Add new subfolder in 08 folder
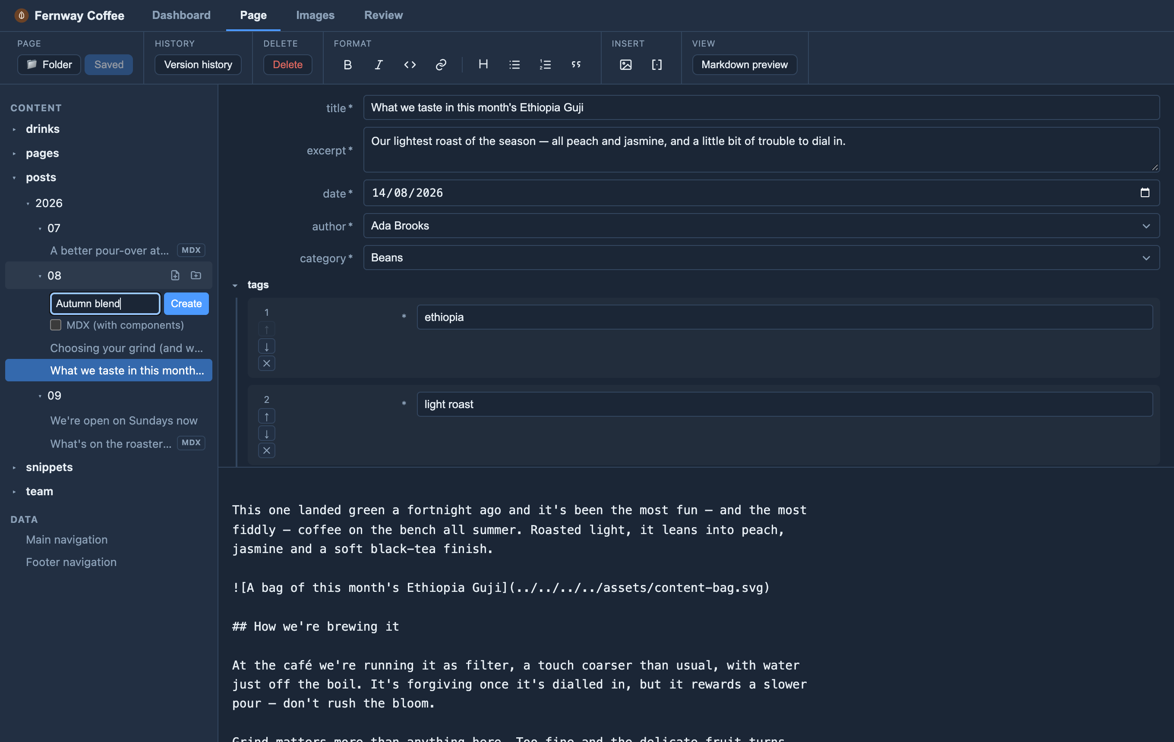Screen dimensions: 1174x742 (196, 275)
